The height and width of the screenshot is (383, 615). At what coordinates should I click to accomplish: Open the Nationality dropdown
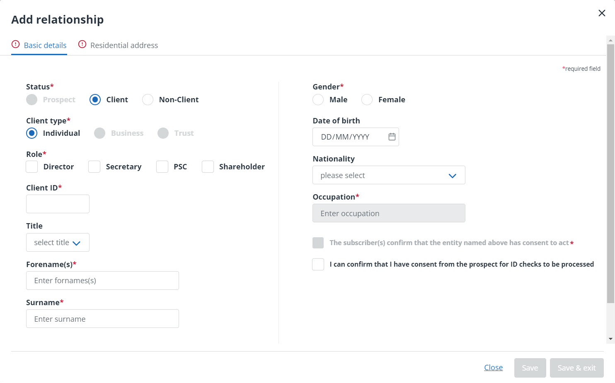(388, 175)
